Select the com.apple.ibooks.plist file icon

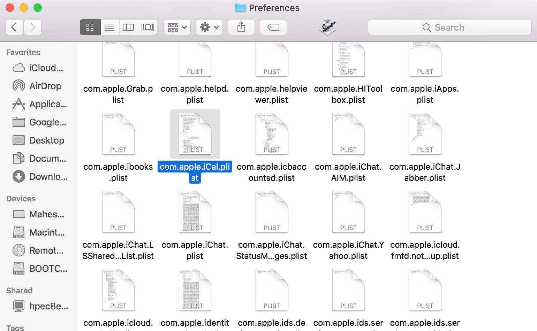click(118, 134)
